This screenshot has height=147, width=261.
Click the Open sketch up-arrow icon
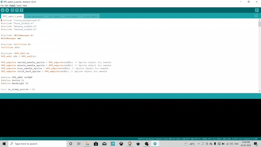(x=17, y=10)
